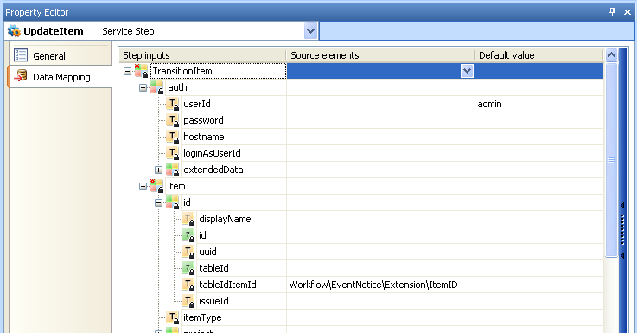Click the extendedData complex-type icon
637x333 pixels.
[173, 170]
